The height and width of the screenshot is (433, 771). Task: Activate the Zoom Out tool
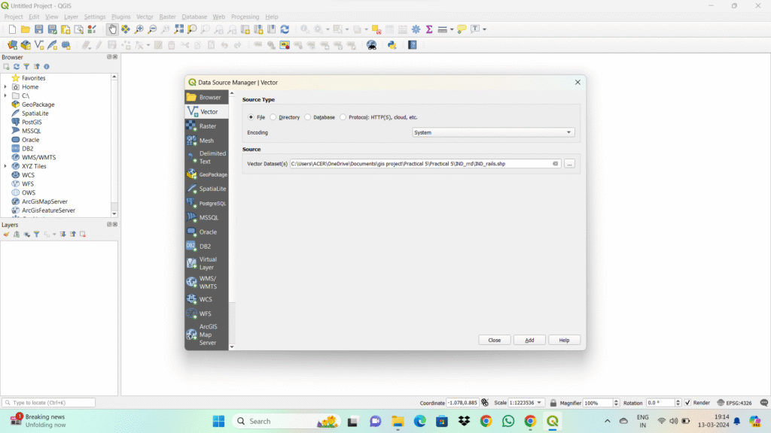(152, 29)
